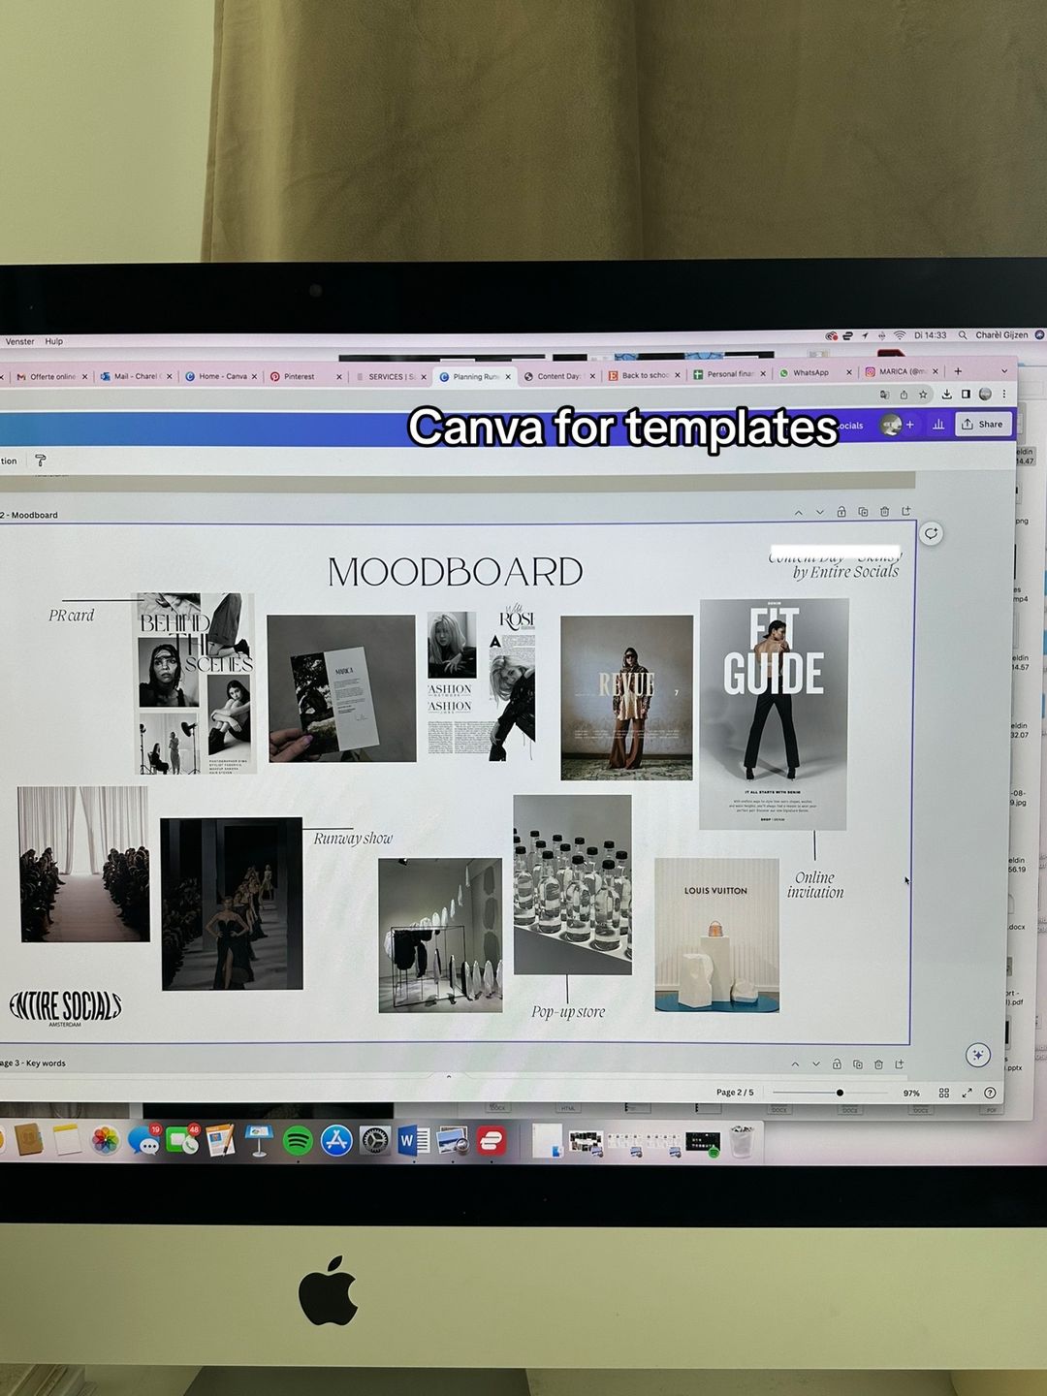Select the Runway show label
Viewport: 1047px width, 1396px height.
coord(353,838)
